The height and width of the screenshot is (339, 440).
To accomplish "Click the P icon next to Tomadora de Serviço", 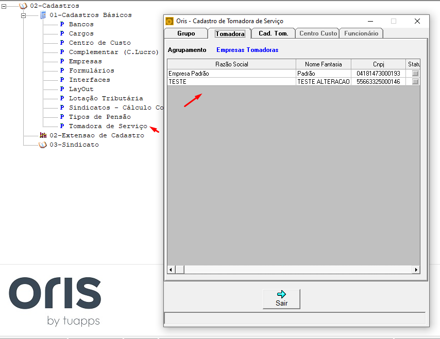I will (x=62, y=126).
